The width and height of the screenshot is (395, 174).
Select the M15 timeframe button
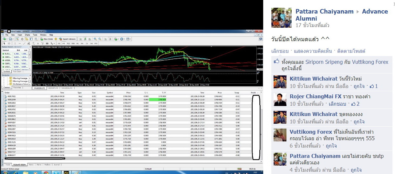pos(68,43)
